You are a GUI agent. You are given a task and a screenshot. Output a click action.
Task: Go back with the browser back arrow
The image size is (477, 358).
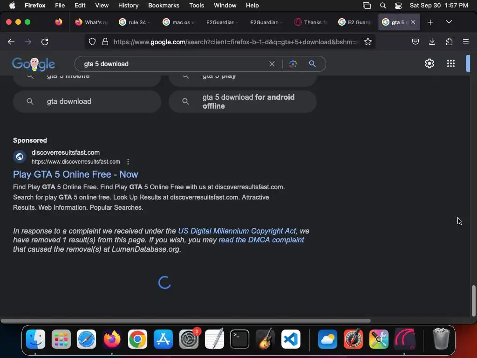click(11, 41)
